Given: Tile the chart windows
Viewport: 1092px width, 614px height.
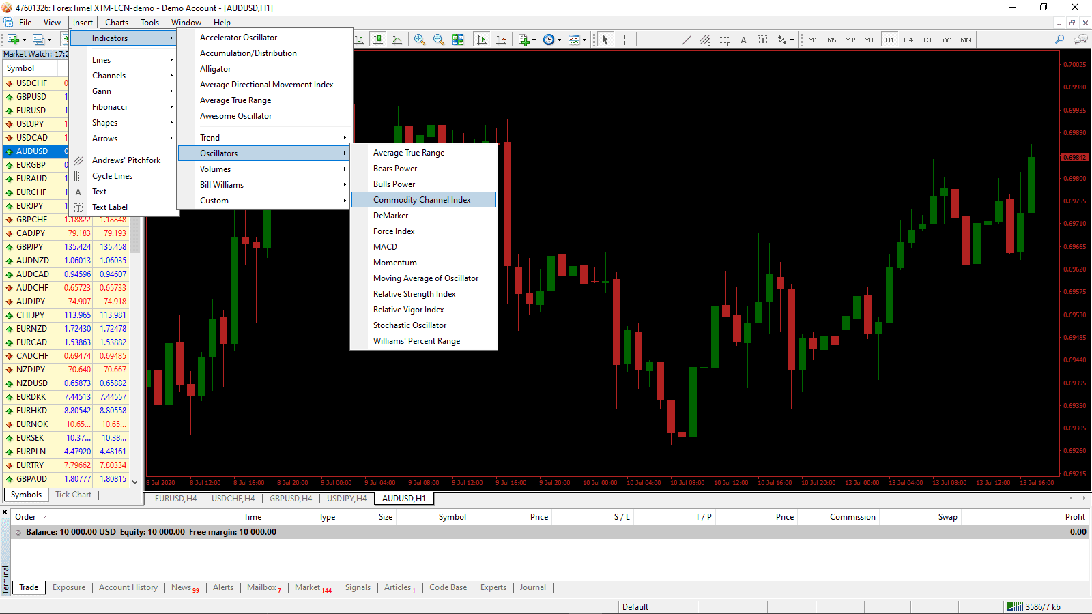Looking at the screenshot, I should coord(458,40).
